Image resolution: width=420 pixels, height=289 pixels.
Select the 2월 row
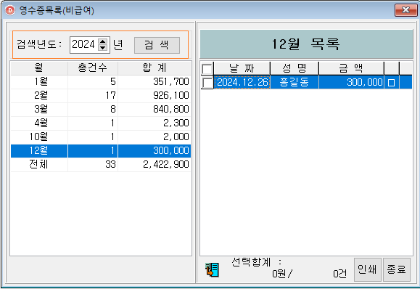tap(101, 95)
